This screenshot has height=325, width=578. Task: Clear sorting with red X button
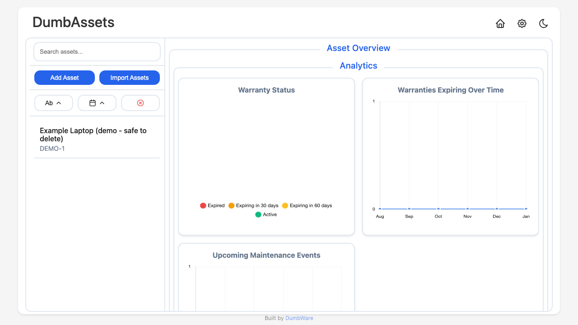pos(140,103)
